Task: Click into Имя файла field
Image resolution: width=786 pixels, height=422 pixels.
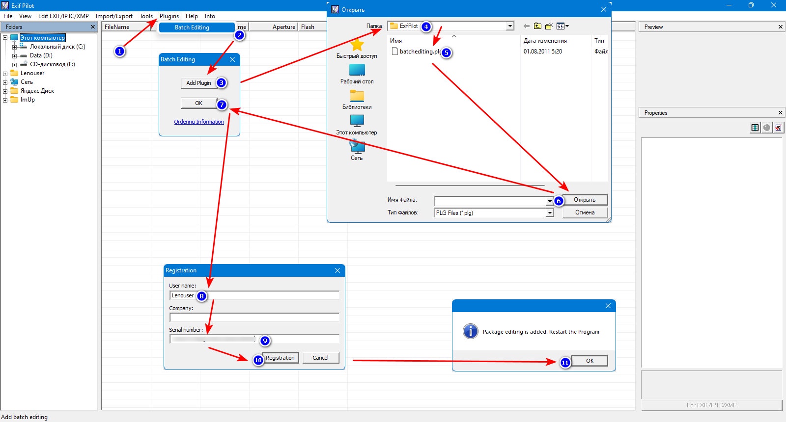Action: pyautogui.click(x=490, y=201)
